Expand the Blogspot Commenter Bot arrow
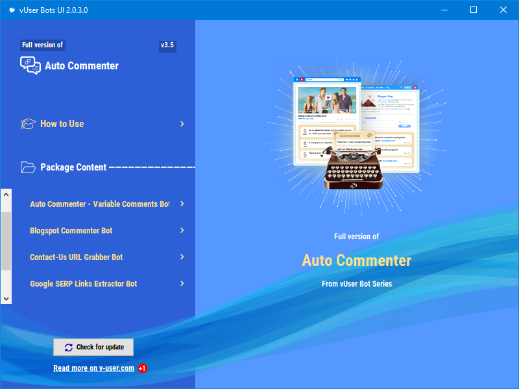The height and width of the screenshot is (389, 519). coord(182,230)
